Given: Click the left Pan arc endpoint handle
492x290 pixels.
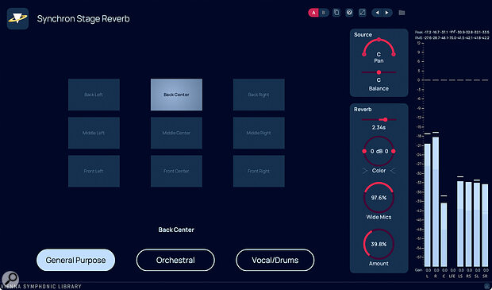Looking at the screenshot, I should (364, 54).
